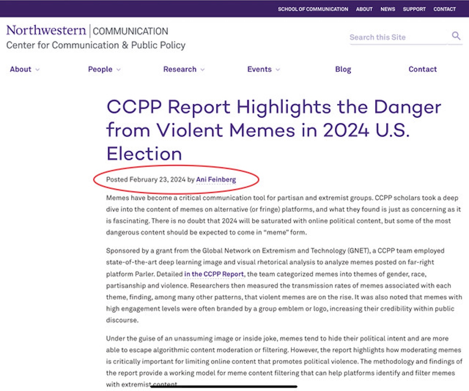
Task: Click the Northwestern logo
Action: coord(46,30)
